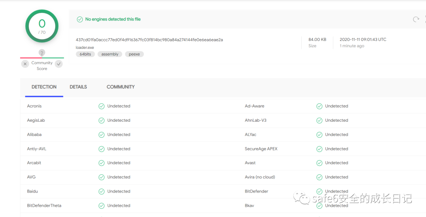Click the BitDefender engine name
The image size is (426, 217).
256,191
